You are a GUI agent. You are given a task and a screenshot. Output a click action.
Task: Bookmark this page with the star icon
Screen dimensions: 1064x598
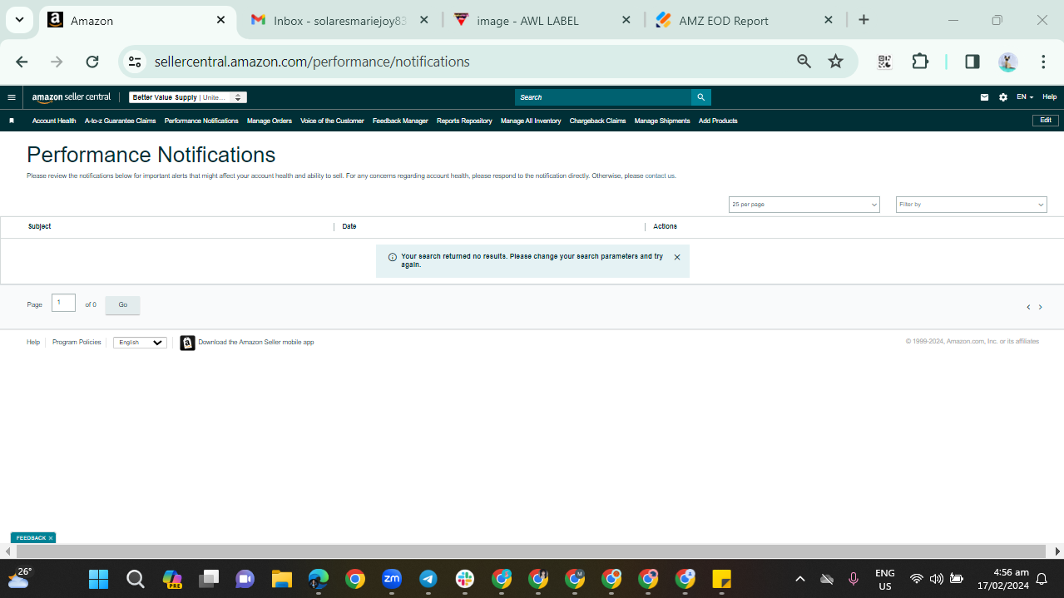pyautogui.click(x=836, y=62)
